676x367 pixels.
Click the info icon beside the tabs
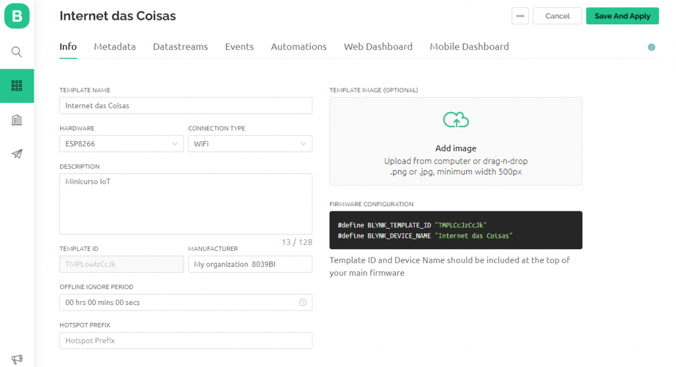click(652, 47)
